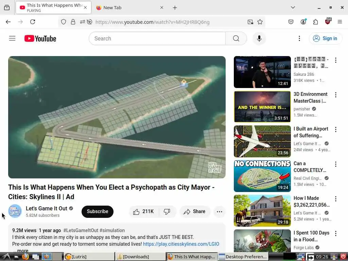Image resolution: width=348 pixels, height=261 pixels.
Task: Toggle picture-in-picture from address bar
Action: pos(250,22)
